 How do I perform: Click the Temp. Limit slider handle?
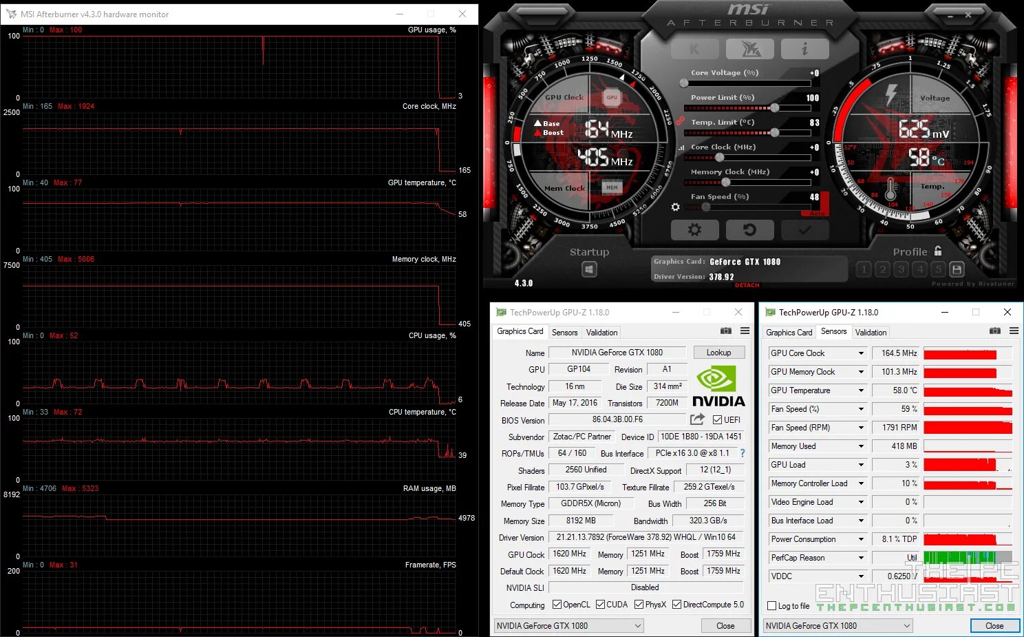(774, 132)
